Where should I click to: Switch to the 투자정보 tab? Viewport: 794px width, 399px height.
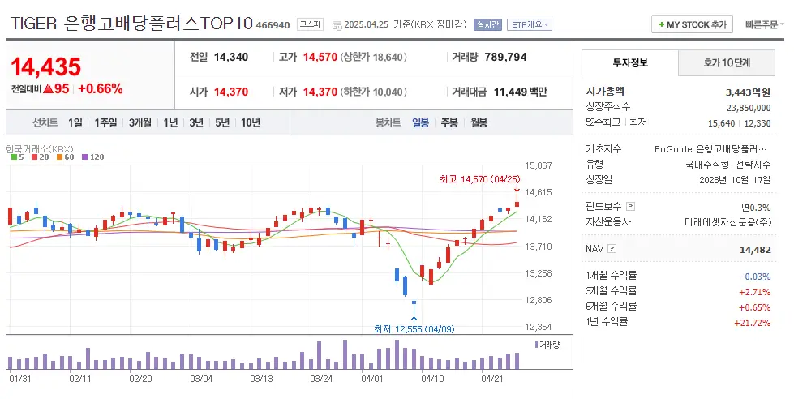629,62
